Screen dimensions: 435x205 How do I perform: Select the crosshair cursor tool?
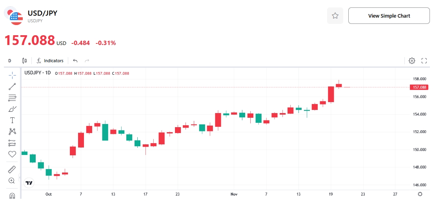12,75
